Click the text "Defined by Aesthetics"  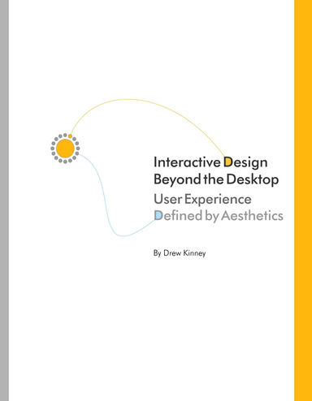click(x=219, y=216)
